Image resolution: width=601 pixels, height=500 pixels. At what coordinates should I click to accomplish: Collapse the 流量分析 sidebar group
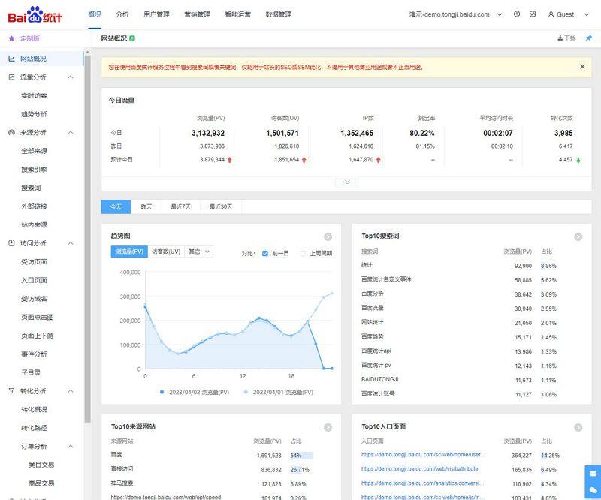pos(71,77)
